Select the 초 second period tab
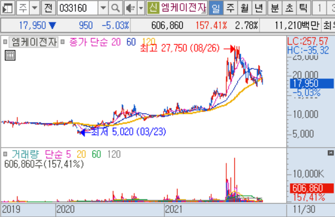The width and height of the screenshot is (335, 217). [x=289, y=8]
